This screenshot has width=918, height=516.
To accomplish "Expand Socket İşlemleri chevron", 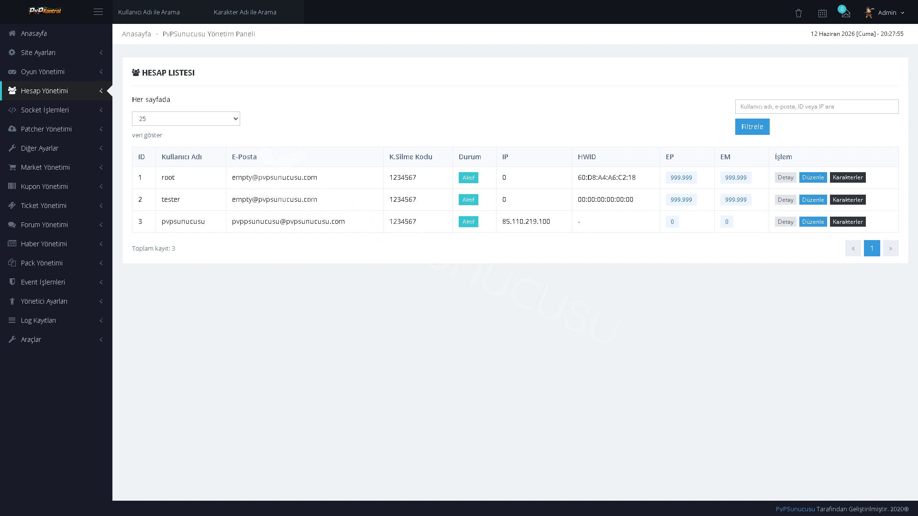I will pyautogui.click(x=101, y=110).
